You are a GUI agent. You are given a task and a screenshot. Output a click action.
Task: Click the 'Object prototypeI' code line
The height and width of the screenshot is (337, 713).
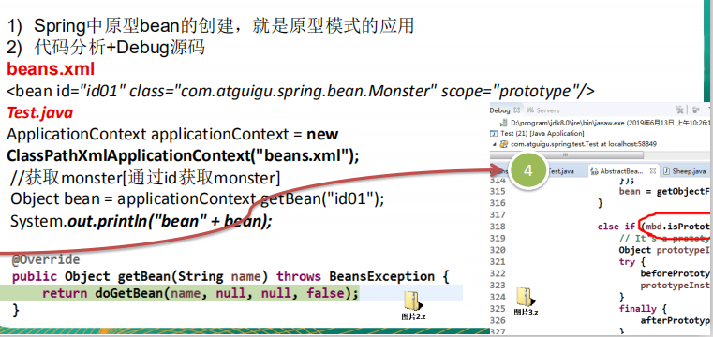click(664, 250)
